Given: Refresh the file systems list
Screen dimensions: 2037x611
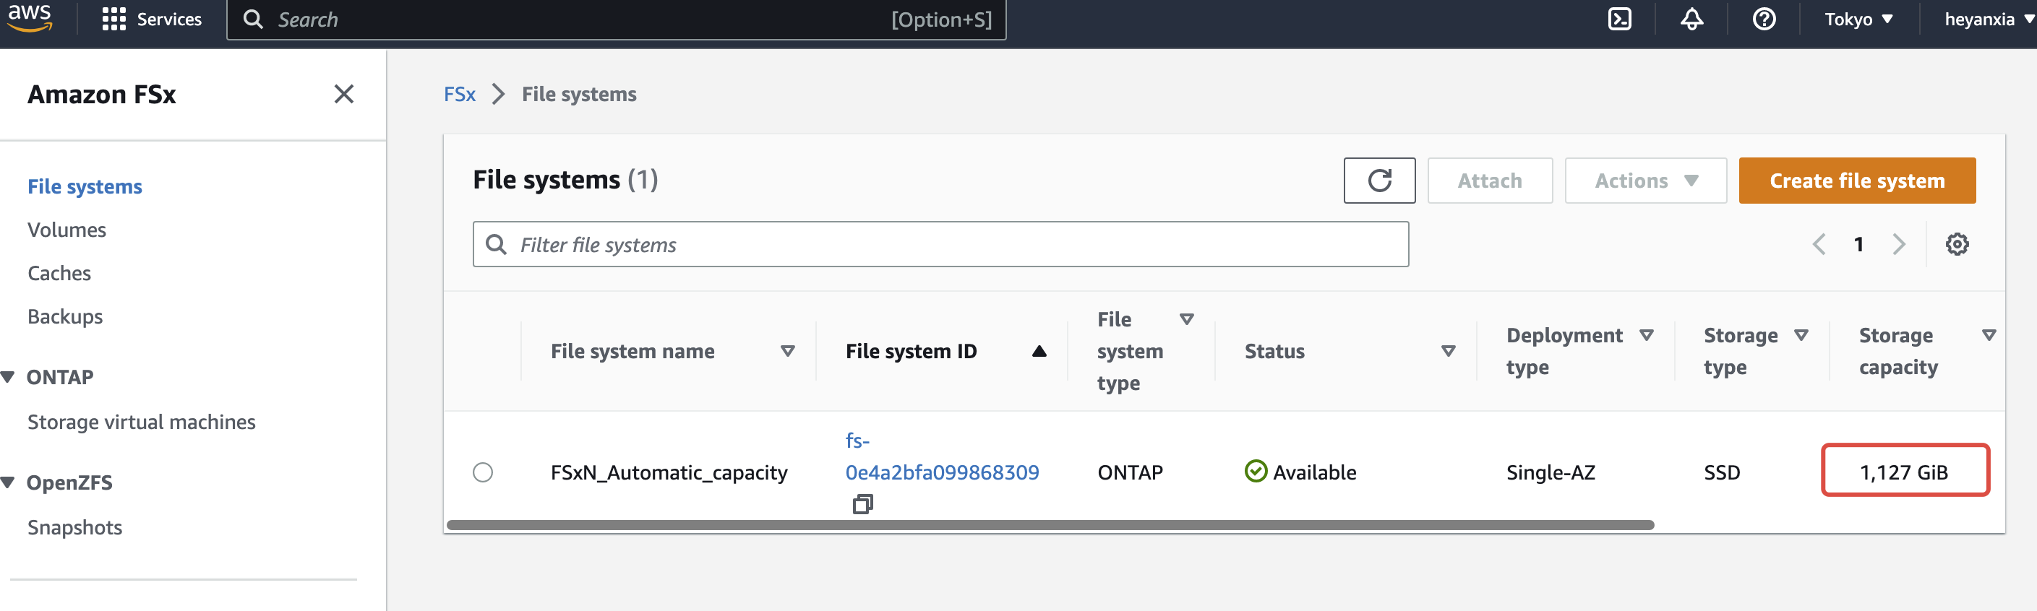Looking at the screenshot, I should 1379,181.
